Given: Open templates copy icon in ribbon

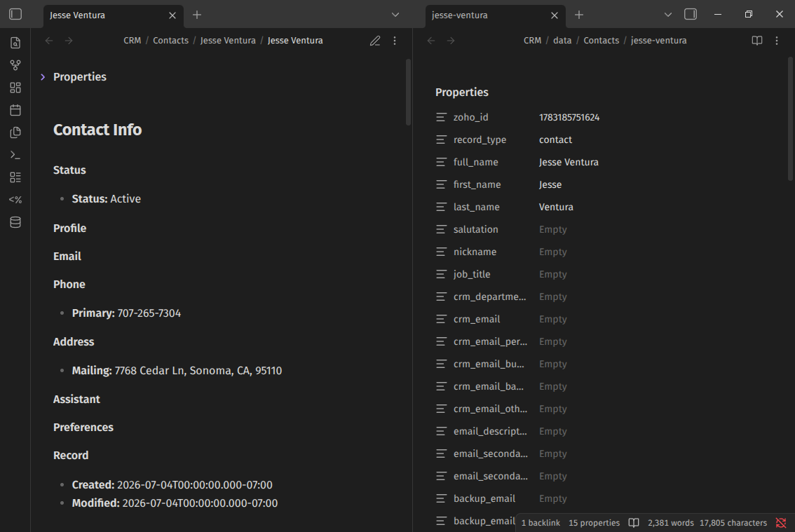Looking at the screenshot, I should (15, 132).
